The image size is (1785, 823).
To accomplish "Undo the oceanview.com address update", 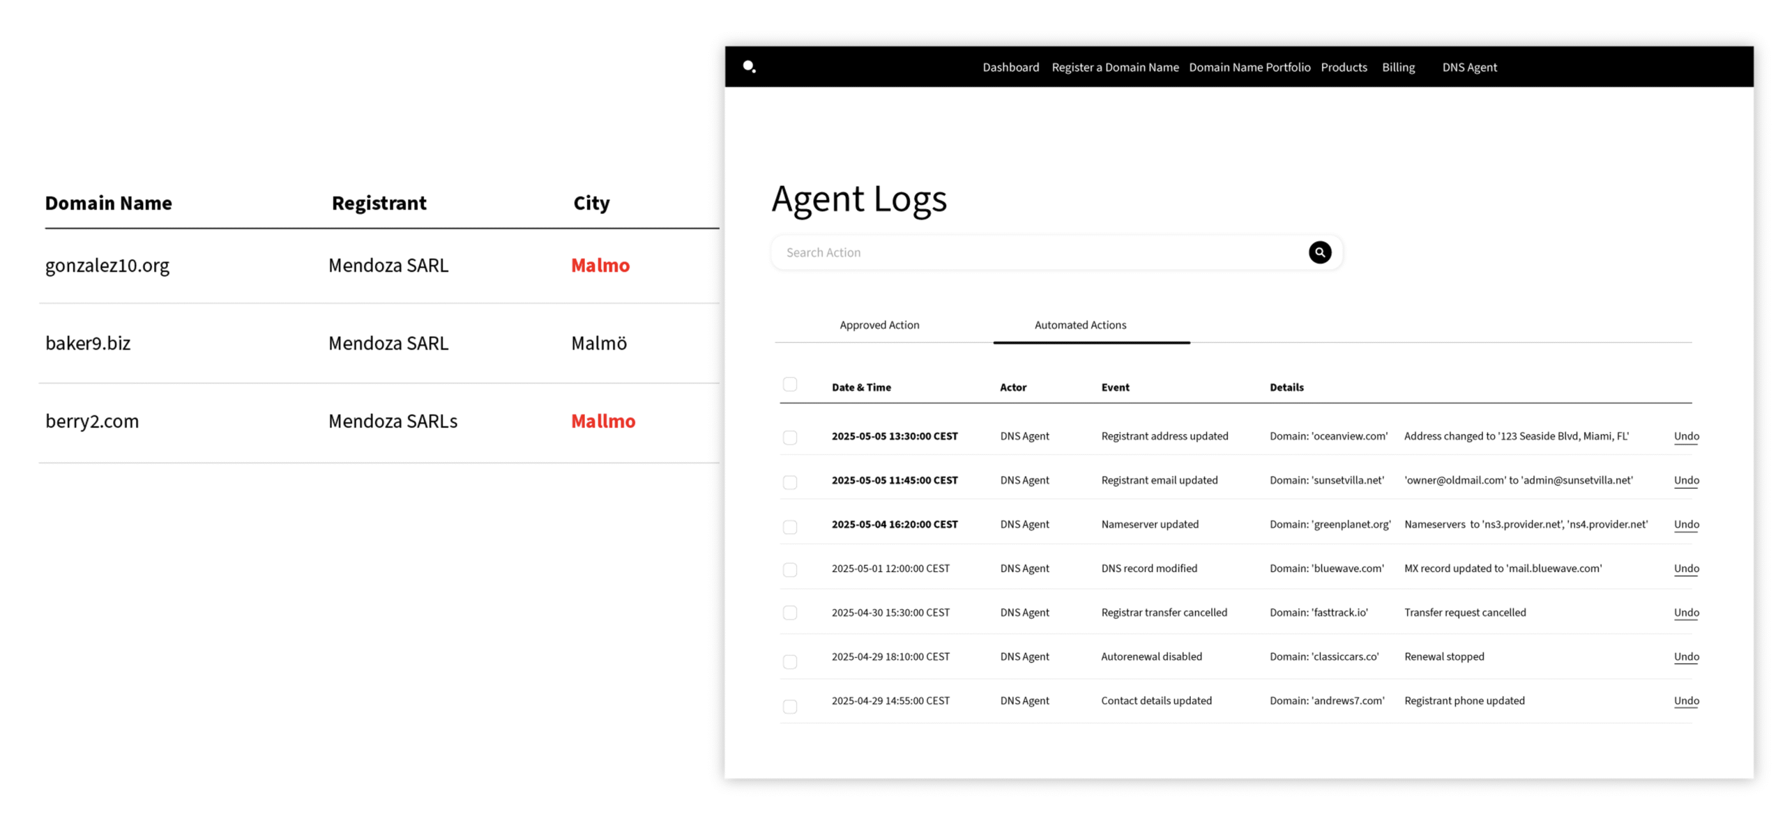I will pyautogui.click(x=1685, y=436).
